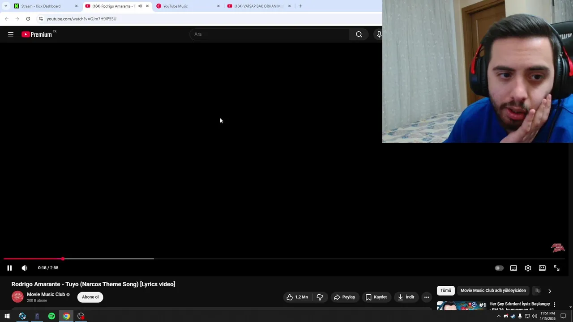Open the Paylaş share dialog
Screen dimensions: 573x322
point(345,297)
